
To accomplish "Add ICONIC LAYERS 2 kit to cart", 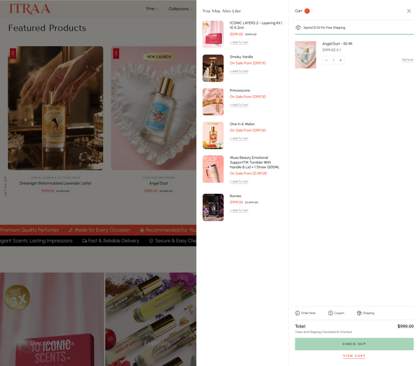I will 239,42.
